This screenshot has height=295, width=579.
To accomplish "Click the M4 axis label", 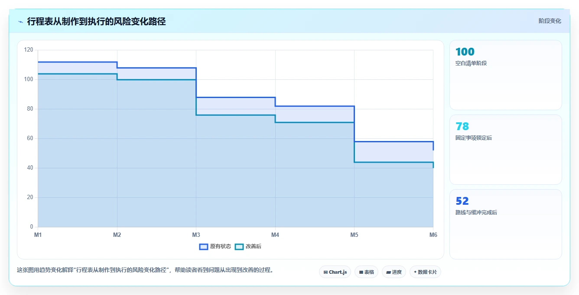I will [275, 235].
